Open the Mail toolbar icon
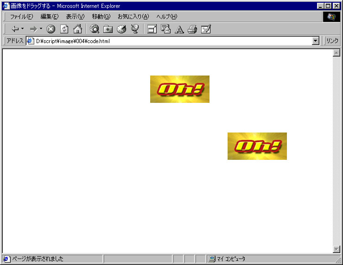This screenshot has width=343, height=265. click(166, 29)
